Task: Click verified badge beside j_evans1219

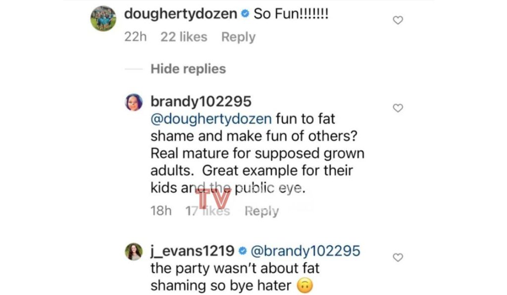Action: pos(243,251)
